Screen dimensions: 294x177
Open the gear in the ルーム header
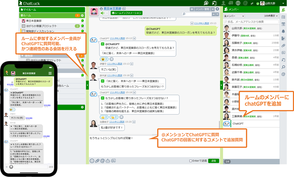point(82,15)
